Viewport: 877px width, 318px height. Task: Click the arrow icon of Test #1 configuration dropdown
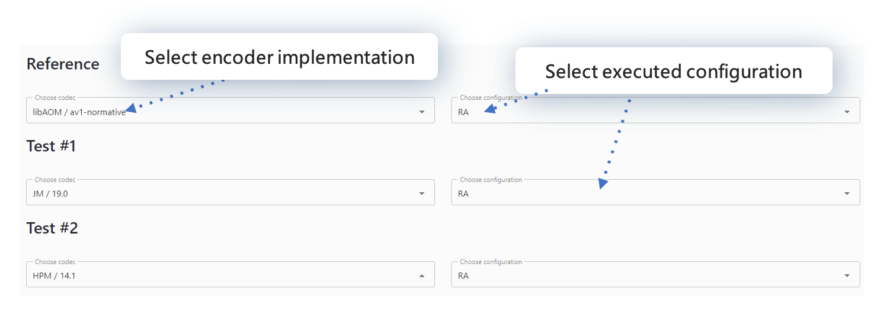[x=847, y=193]
